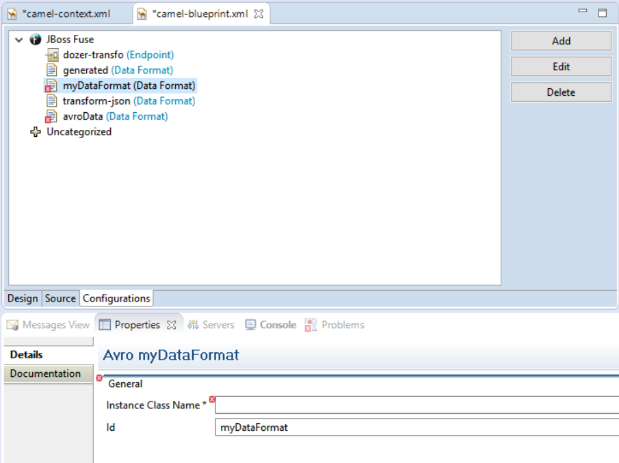This screenshot has width=619, height=463.
Task: Click the Uncategorized plus icon
Action: (36, 132)
